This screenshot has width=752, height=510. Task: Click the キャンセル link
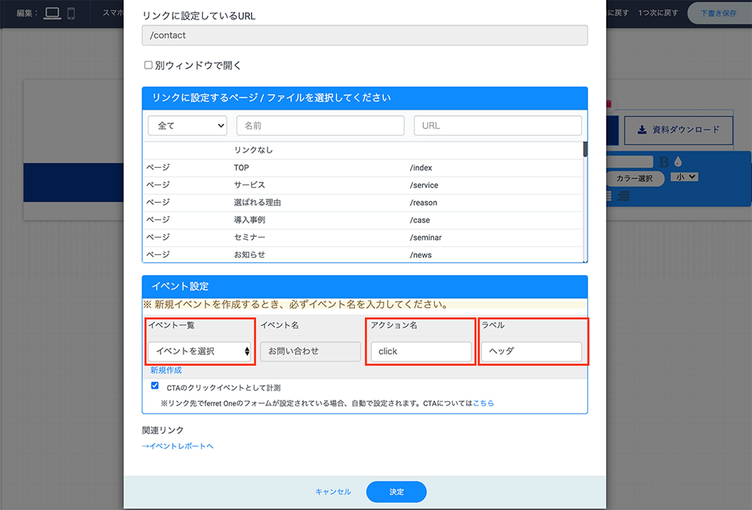(x=333, y=492)
